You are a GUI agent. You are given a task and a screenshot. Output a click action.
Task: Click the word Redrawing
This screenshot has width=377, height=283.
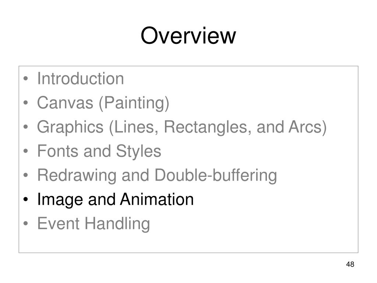point(77,176)
